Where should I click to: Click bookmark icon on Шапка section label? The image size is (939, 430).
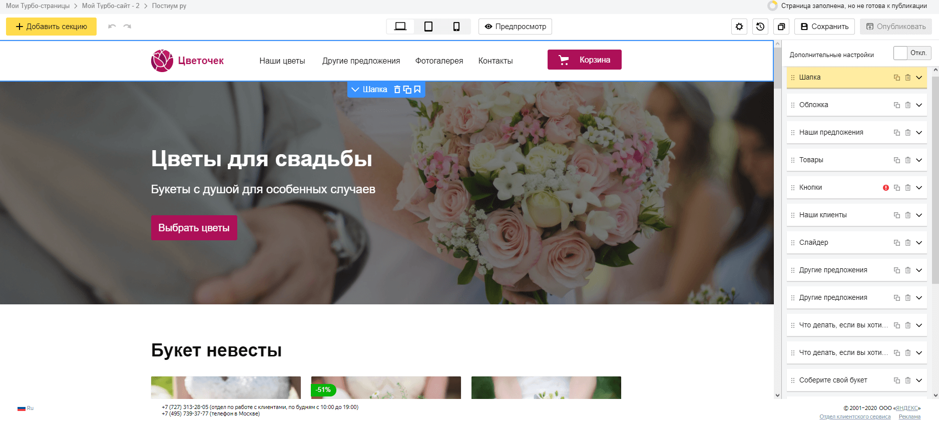[x=417, y=90]
